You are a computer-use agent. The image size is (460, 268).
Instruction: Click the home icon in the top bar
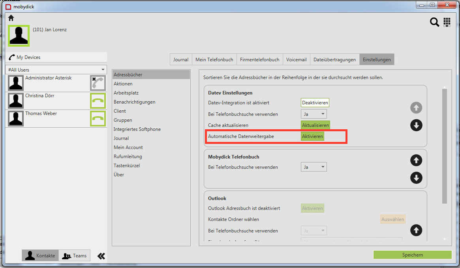tap(10, 18)
